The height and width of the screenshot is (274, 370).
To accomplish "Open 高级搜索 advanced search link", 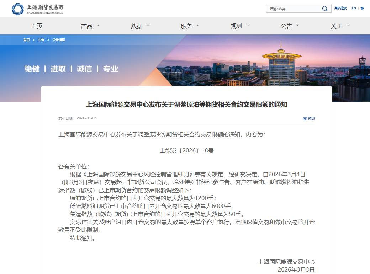I will 340,8.
